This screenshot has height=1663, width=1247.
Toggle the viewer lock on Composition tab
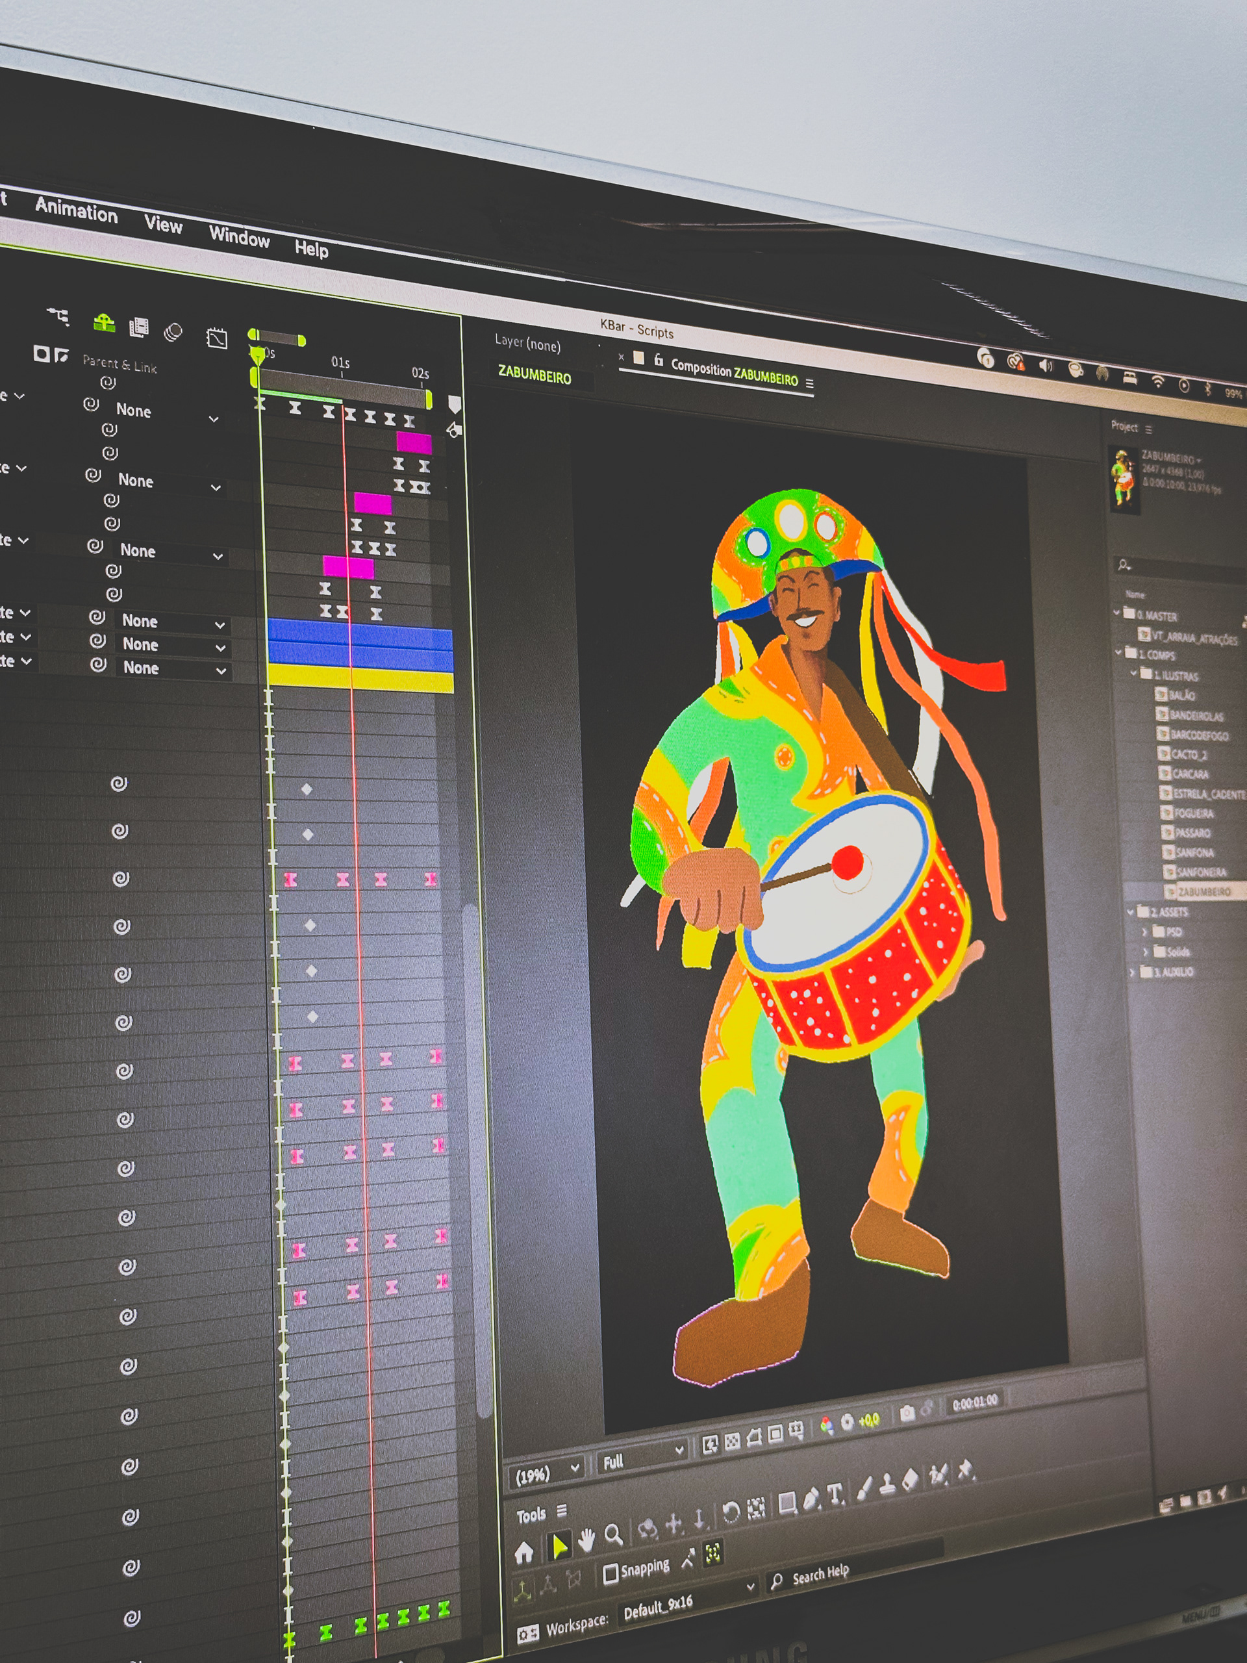click(659, 361)
